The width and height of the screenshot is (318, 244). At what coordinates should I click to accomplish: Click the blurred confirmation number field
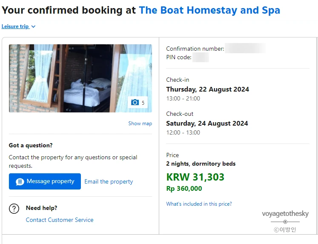[245, 48]
